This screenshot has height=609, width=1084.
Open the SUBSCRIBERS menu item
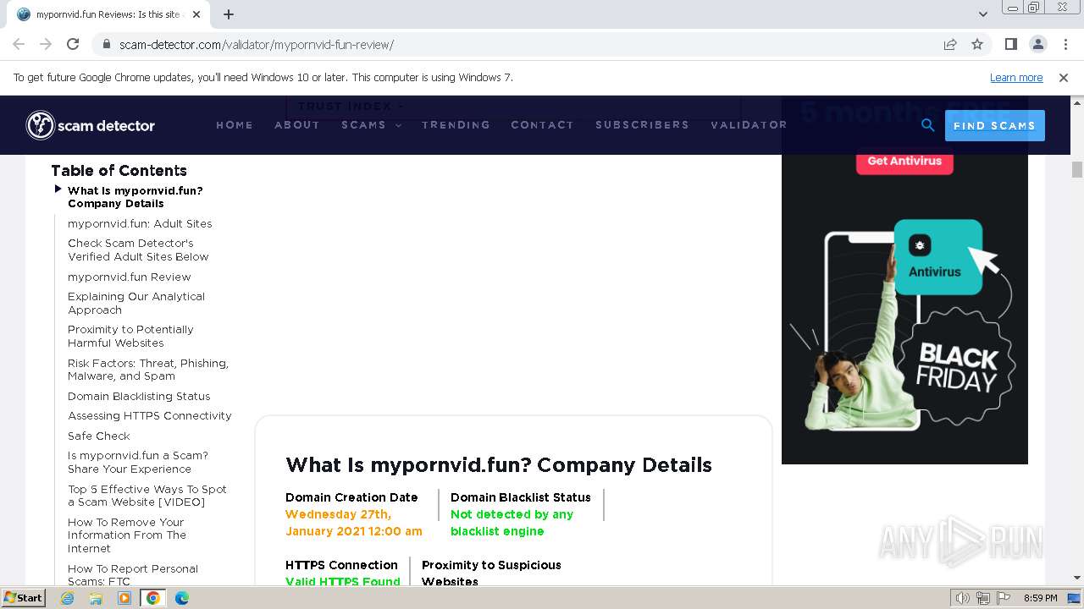coord(642,124)
